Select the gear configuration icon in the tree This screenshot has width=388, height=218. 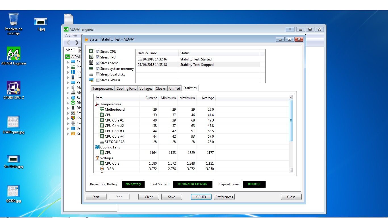[x=73, y=123]
